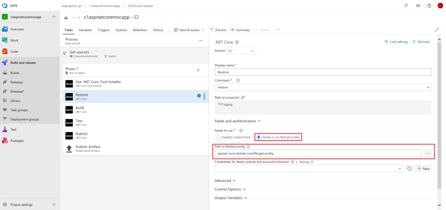The width and height of the screenshot is (446, 210).
Task: Click Save & queue button
Action: pos(186,30)
